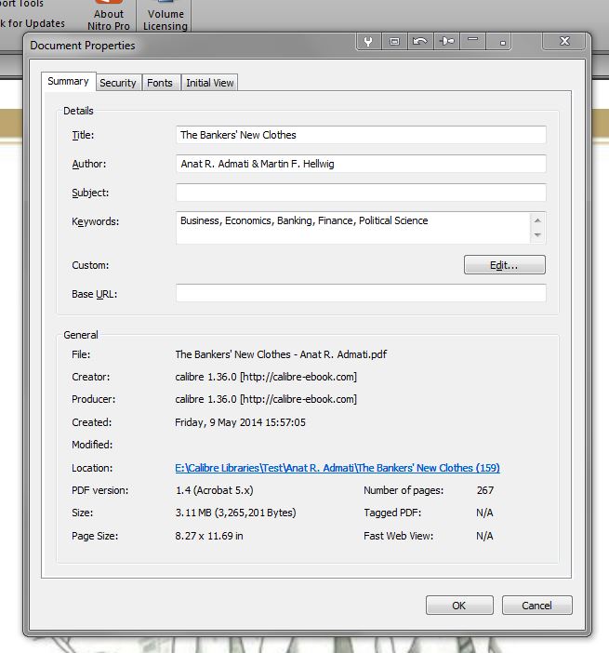Click the 'Check for Updates' ribbon item
The image size is (609, 653).
33,23
